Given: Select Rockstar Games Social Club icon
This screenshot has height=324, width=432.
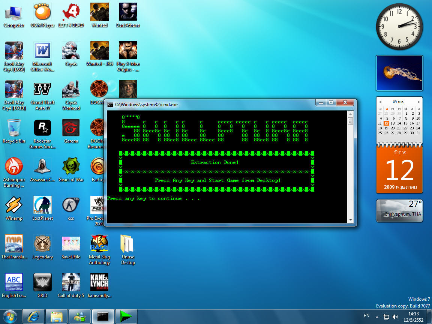Looking at the screenshot, I should [42, 134].
